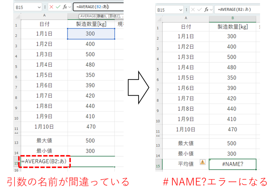Expand the chevron next to fx in right sheet
Image resolution: width=275 pixels, height=195 pixels.
(x=211, y=10)
